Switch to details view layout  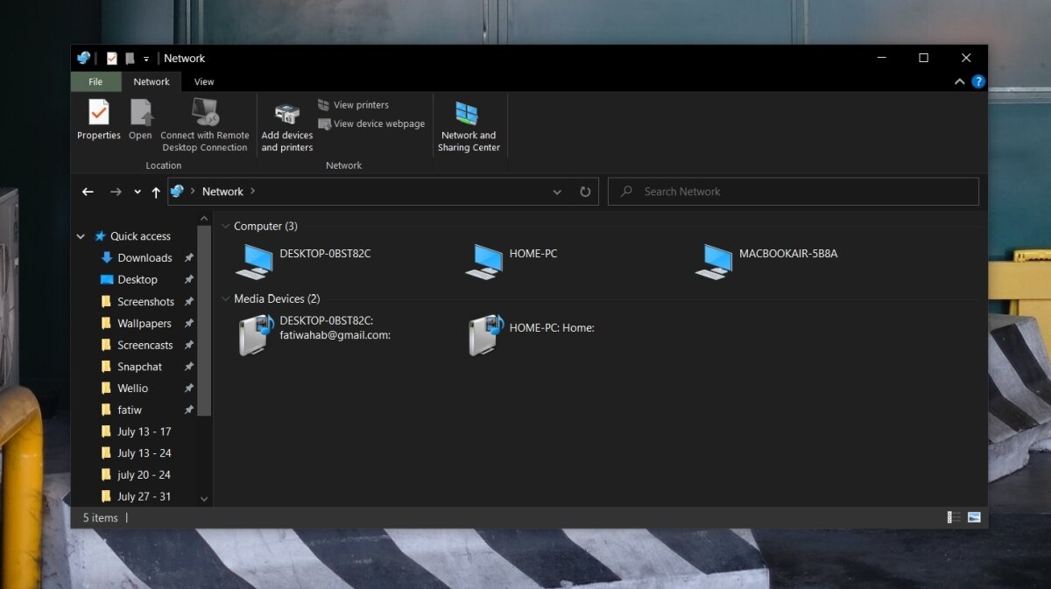[x=954, y=517]
